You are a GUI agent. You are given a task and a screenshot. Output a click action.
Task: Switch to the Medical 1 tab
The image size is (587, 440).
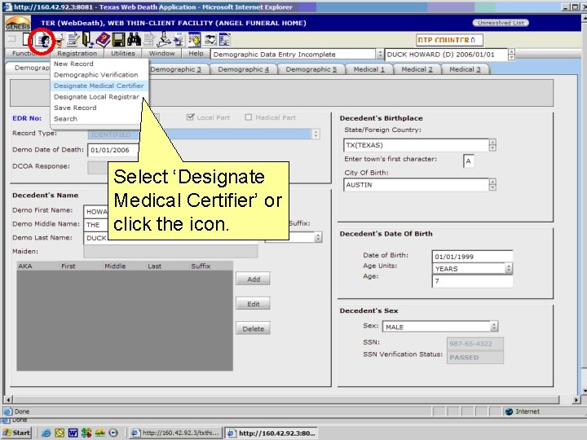(369, 69)
